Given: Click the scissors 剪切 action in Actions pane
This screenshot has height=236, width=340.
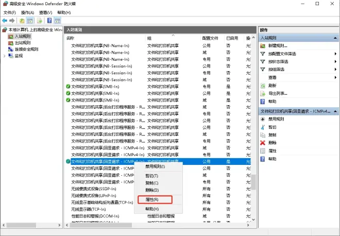Looking at the screenshot, I should [272, 127].
